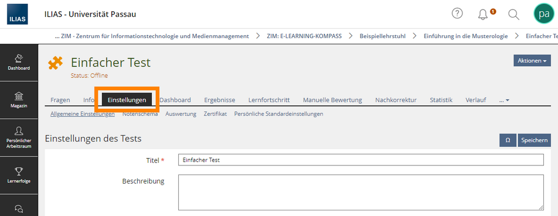The height and width of the screenshot is (216, 558).
Task: Click the orange puzzle test icon
Action: (x=56, y=63)
